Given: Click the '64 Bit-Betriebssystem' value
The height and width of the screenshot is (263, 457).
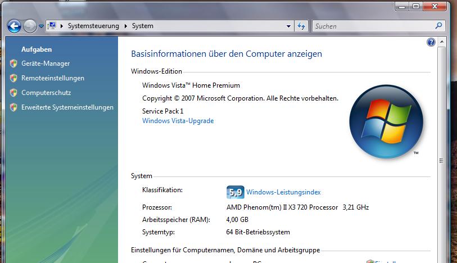Looking at the screenshot, I should click(258, 232).
